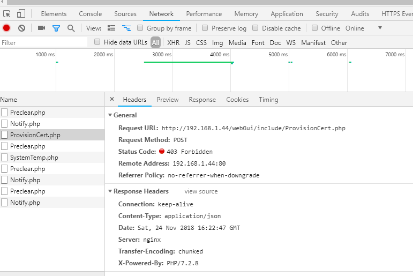Screen dimensions: 413x276
Task: Show the Headers detail tab
Action: 134,100
